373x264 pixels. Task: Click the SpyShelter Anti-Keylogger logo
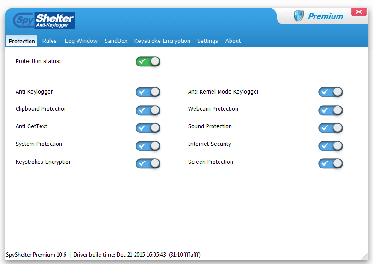point(44,20)
